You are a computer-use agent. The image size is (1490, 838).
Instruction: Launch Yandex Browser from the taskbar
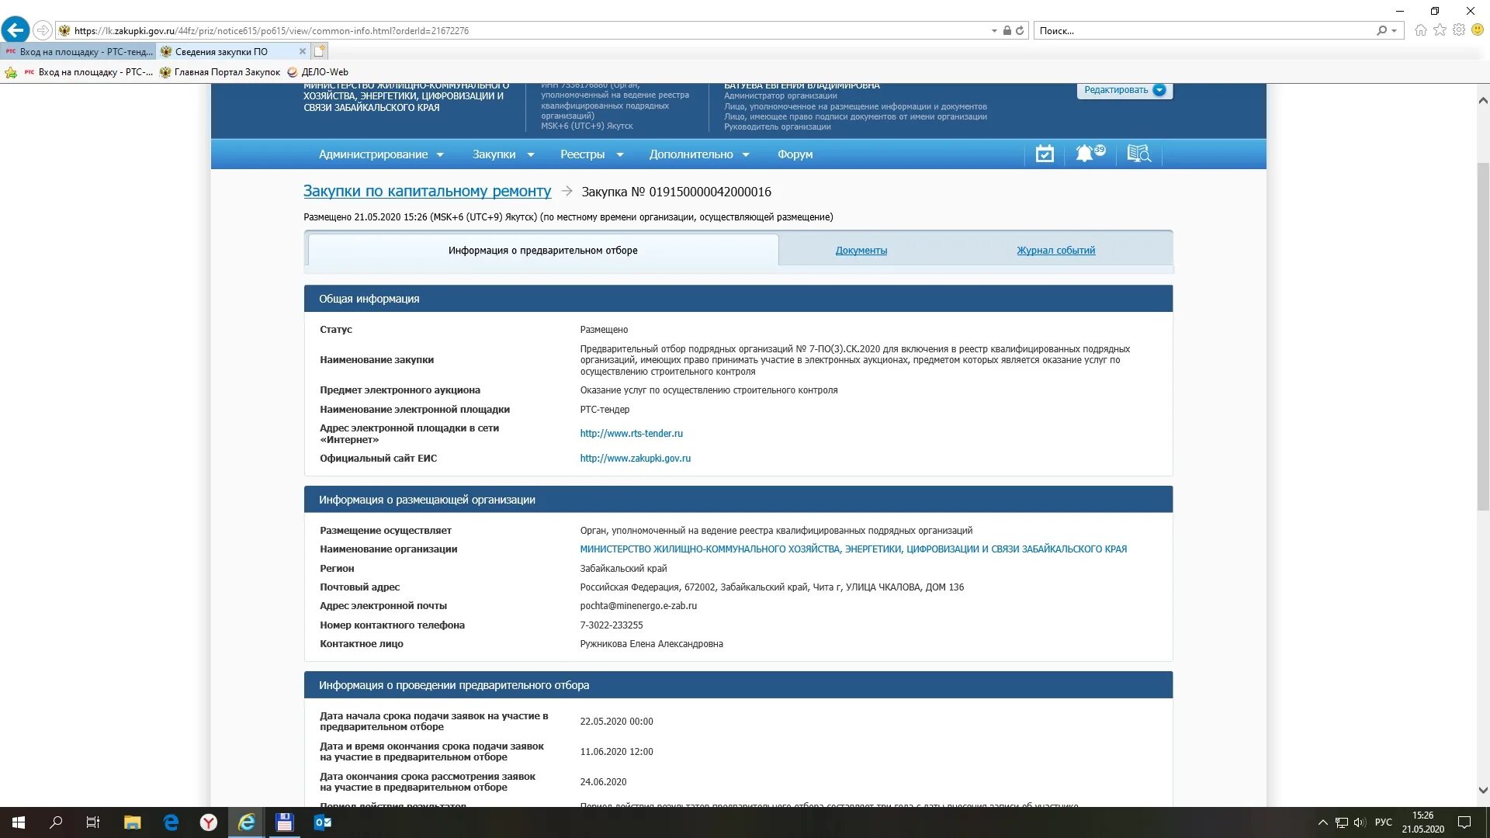209,822
